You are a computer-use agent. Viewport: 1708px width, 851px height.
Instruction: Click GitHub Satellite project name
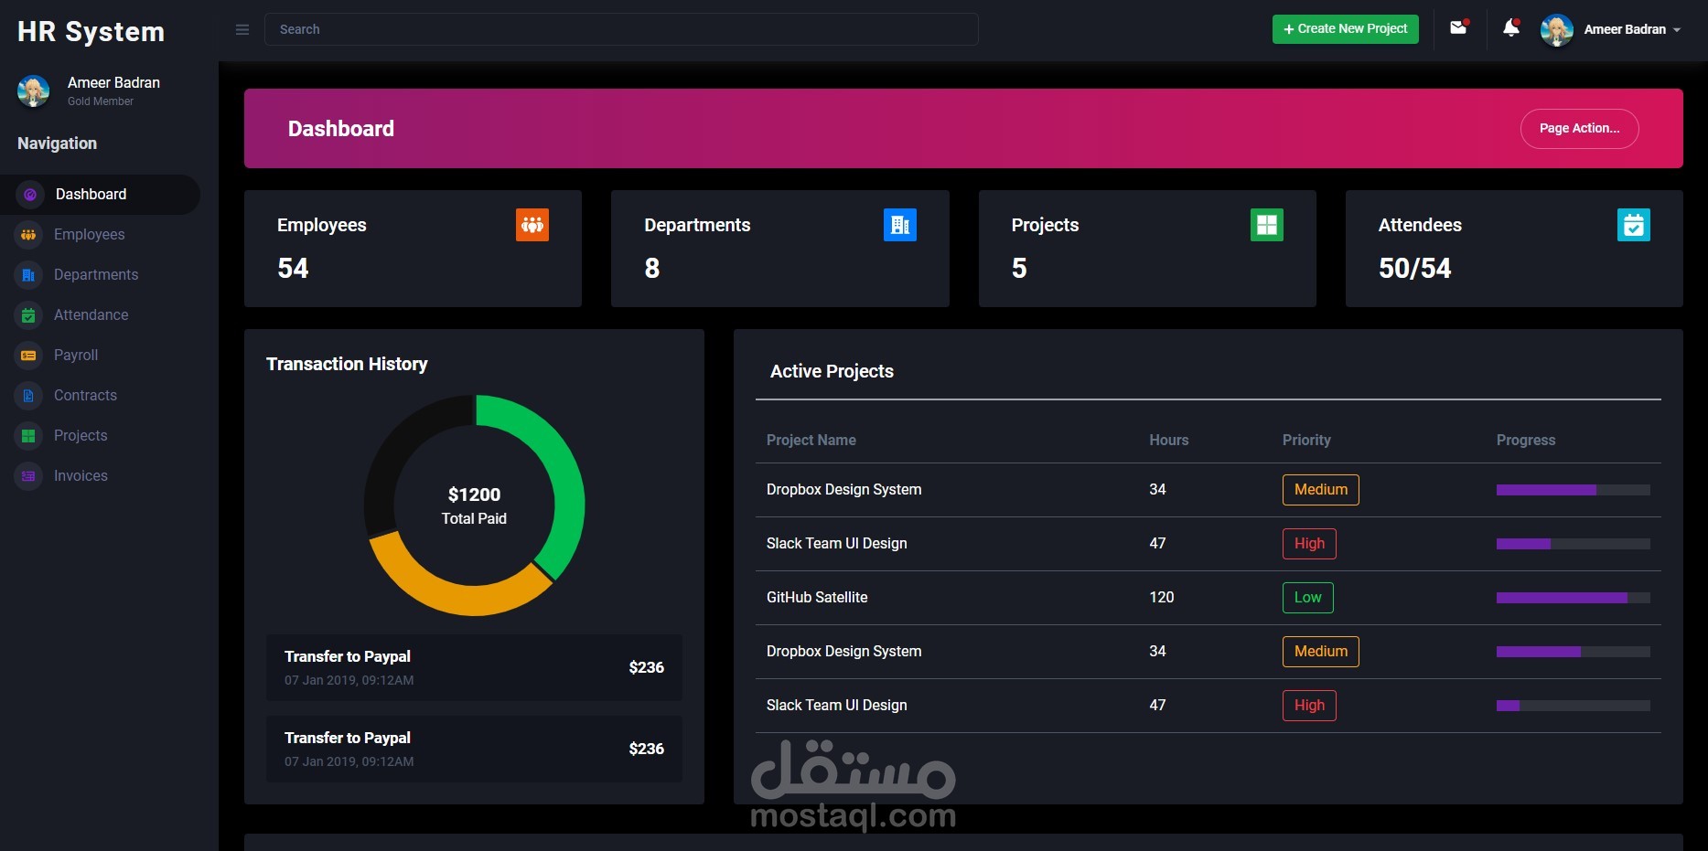817,598
